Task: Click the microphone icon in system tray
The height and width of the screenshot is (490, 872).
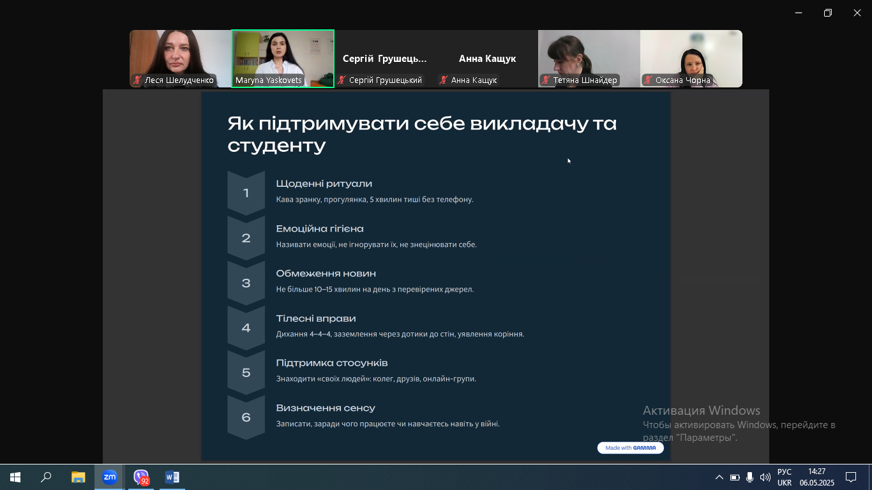Action: [x=749, y=477]
